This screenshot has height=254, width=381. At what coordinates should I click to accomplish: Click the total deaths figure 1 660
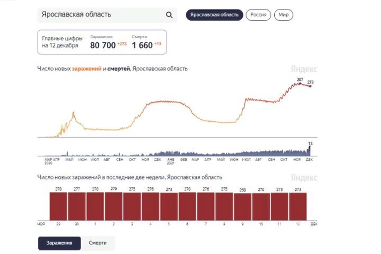pyautogui.click(x=142, y=45)
